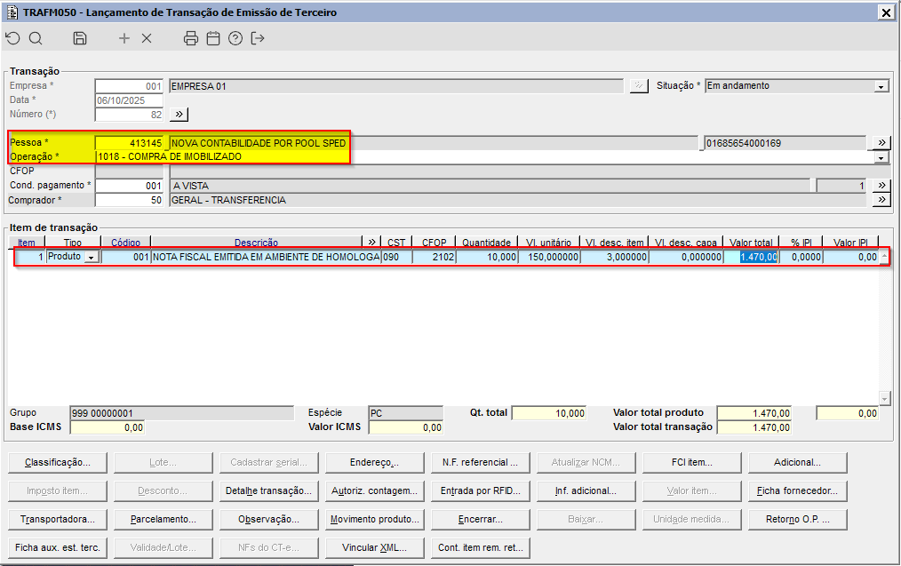Click the Observação... button
Image resolution: width=901 pixels, height=566 pixels.
pos(268,520)
